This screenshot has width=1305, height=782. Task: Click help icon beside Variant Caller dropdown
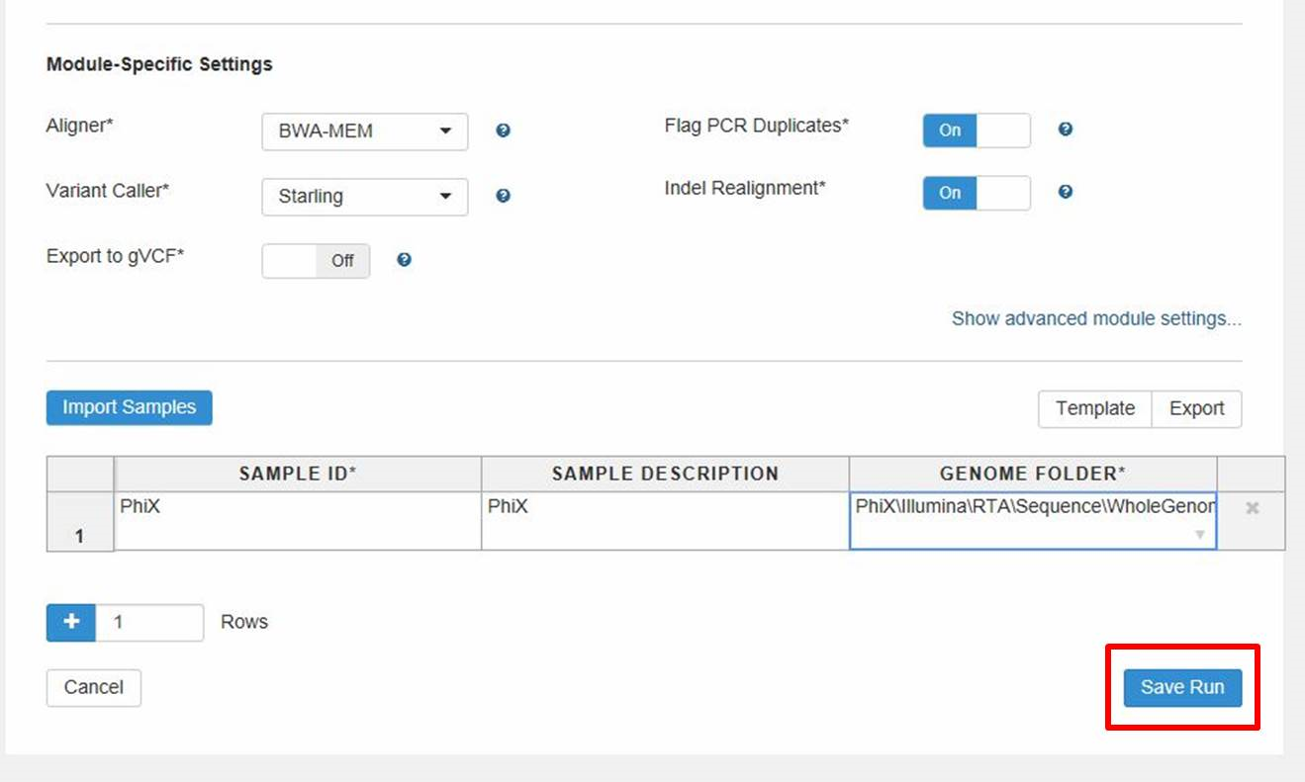click(503, 196)
